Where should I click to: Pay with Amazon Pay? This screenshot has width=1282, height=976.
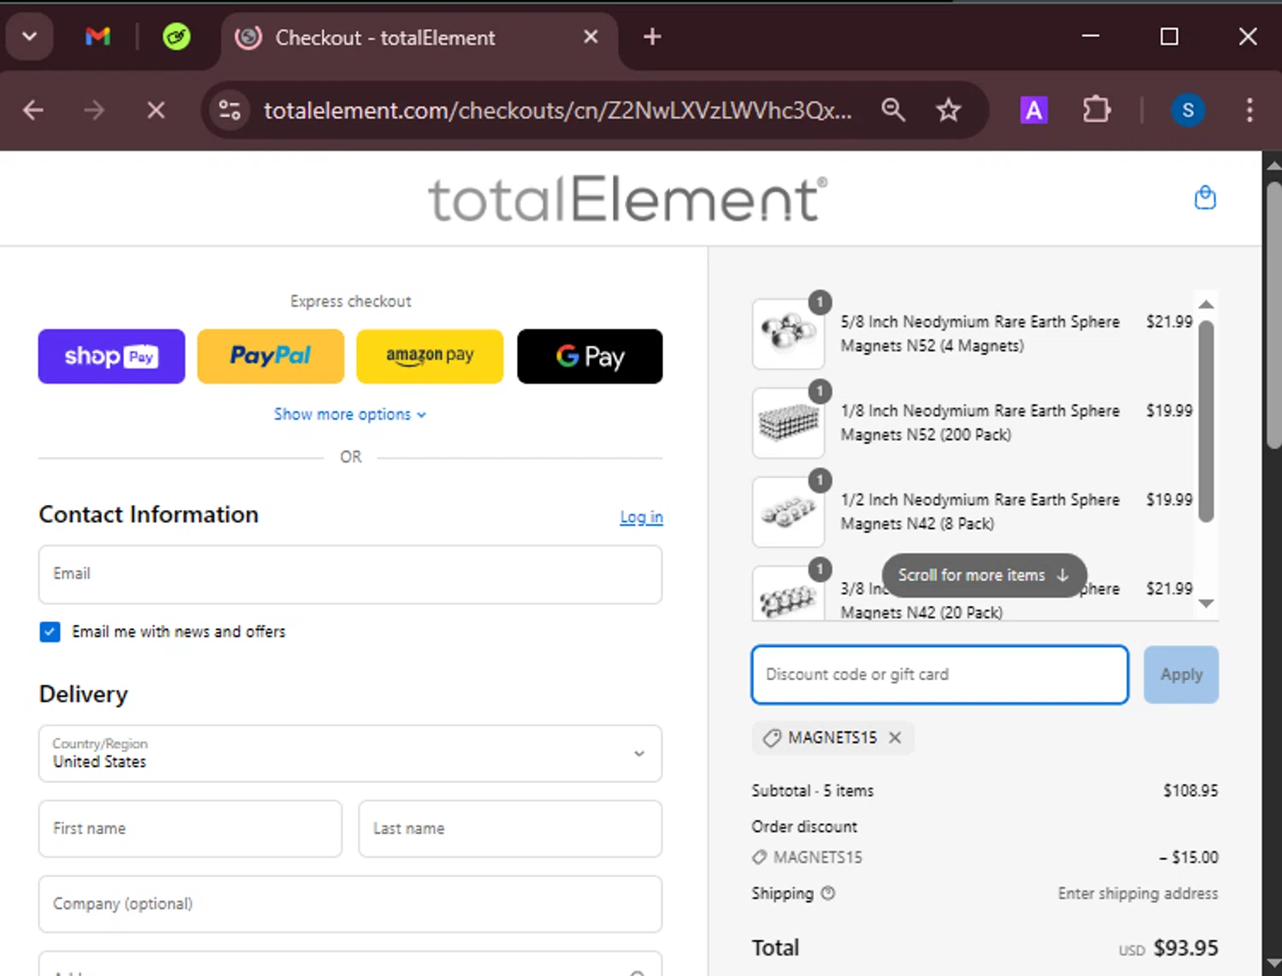click(430, 356)
